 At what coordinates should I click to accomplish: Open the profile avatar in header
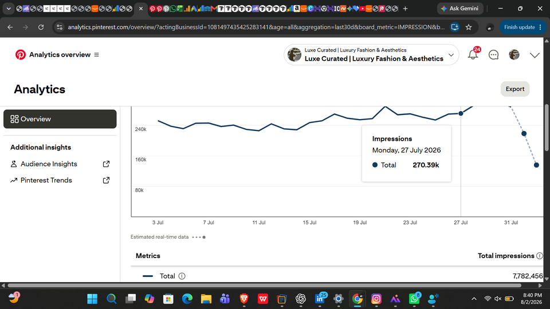click(x=514, y=55)
